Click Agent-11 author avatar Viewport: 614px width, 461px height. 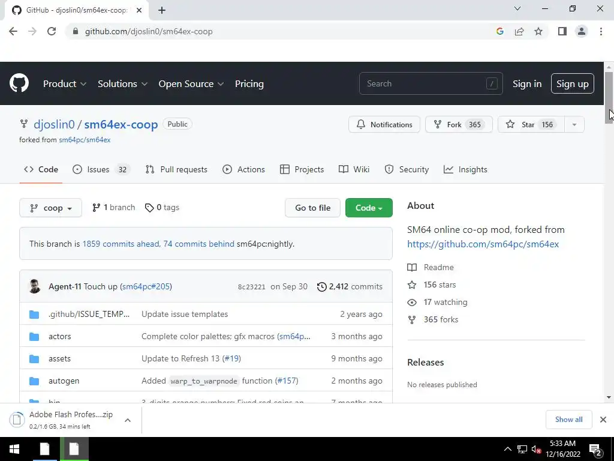pyautogui.click(x=35, y=286)
